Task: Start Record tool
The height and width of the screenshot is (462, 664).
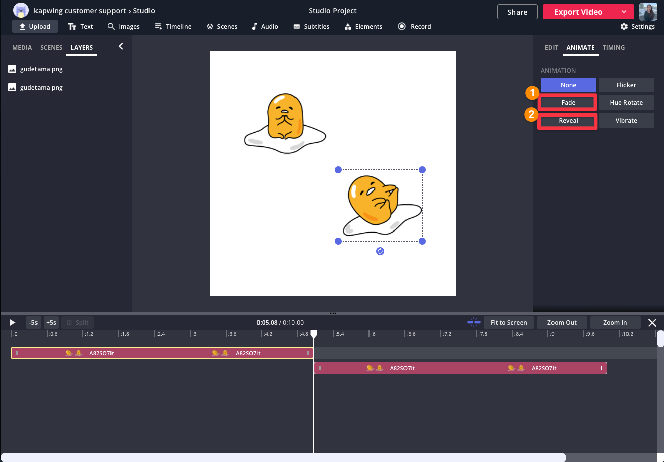Action: pyautogui.click(x=414, y=26)
